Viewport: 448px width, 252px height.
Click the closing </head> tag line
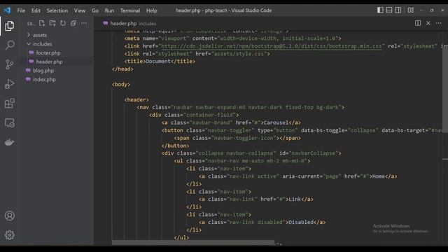coord(122,69)
